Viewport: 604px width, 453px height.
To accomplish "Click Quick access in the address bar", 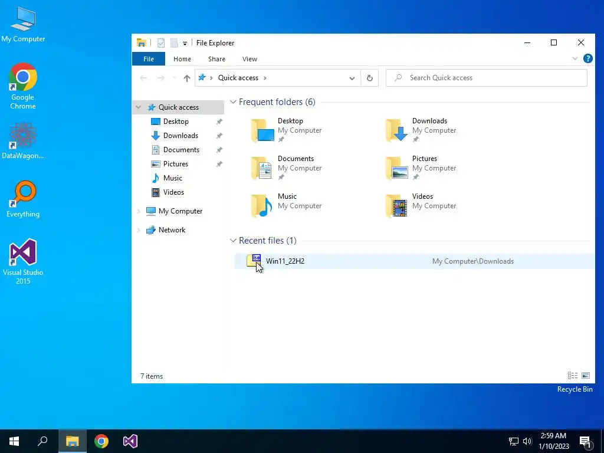I will 238,78.
